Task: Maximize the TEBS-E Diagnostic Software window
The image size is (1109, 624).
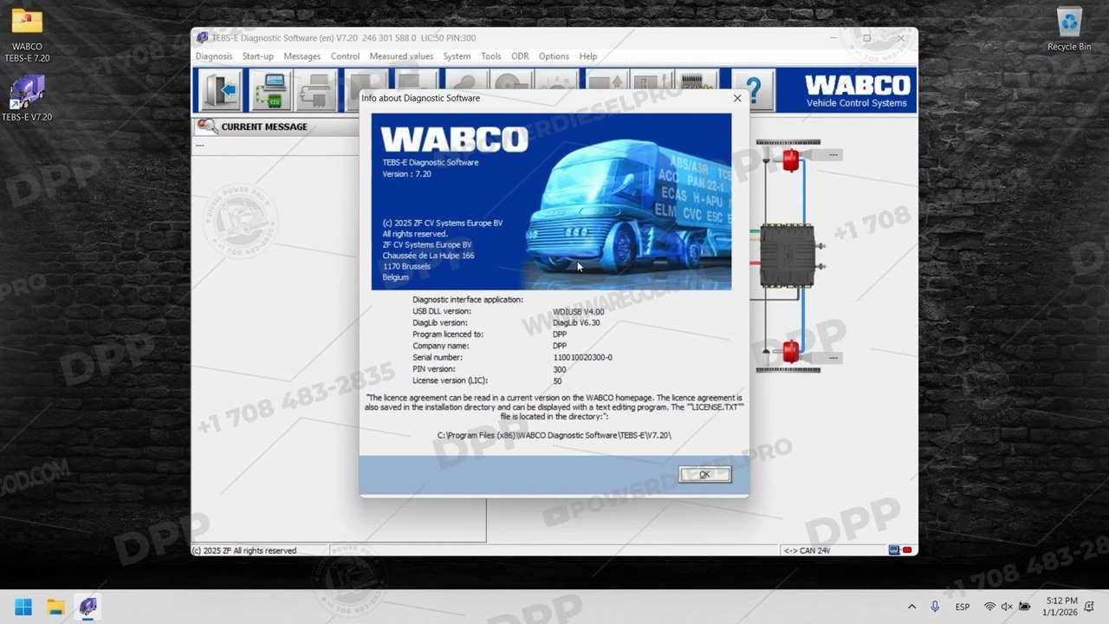Action: click(866, 38)
